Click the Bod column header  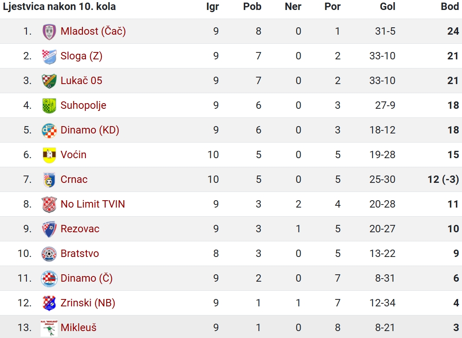click(x=449, y=6)
